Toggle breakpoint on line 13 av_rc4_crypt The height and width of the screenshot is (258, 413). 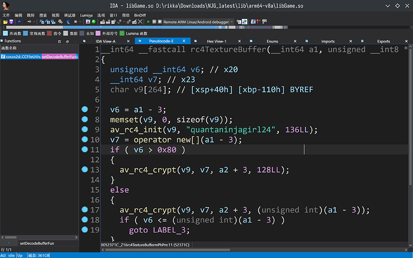(x=84, y=169)
